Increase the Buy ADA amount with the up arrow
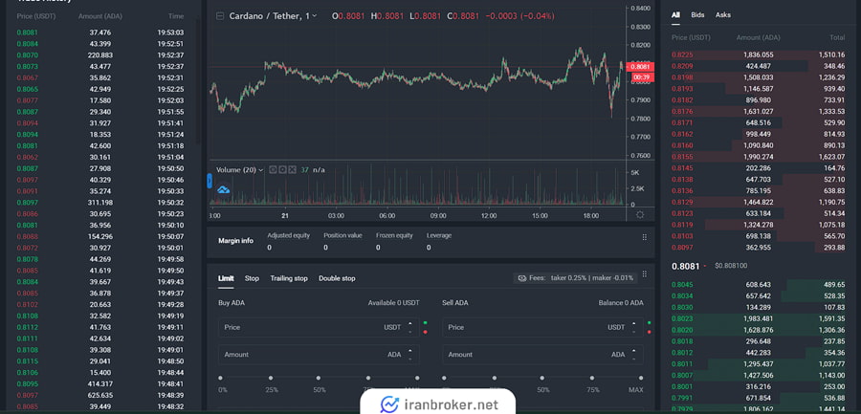The height and width of the screenshot is (414, 861). click(x=409, y=350)
